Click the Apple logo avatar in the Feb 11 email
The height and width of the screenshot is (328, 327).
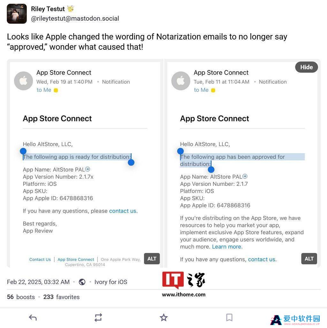click(181, 81)
